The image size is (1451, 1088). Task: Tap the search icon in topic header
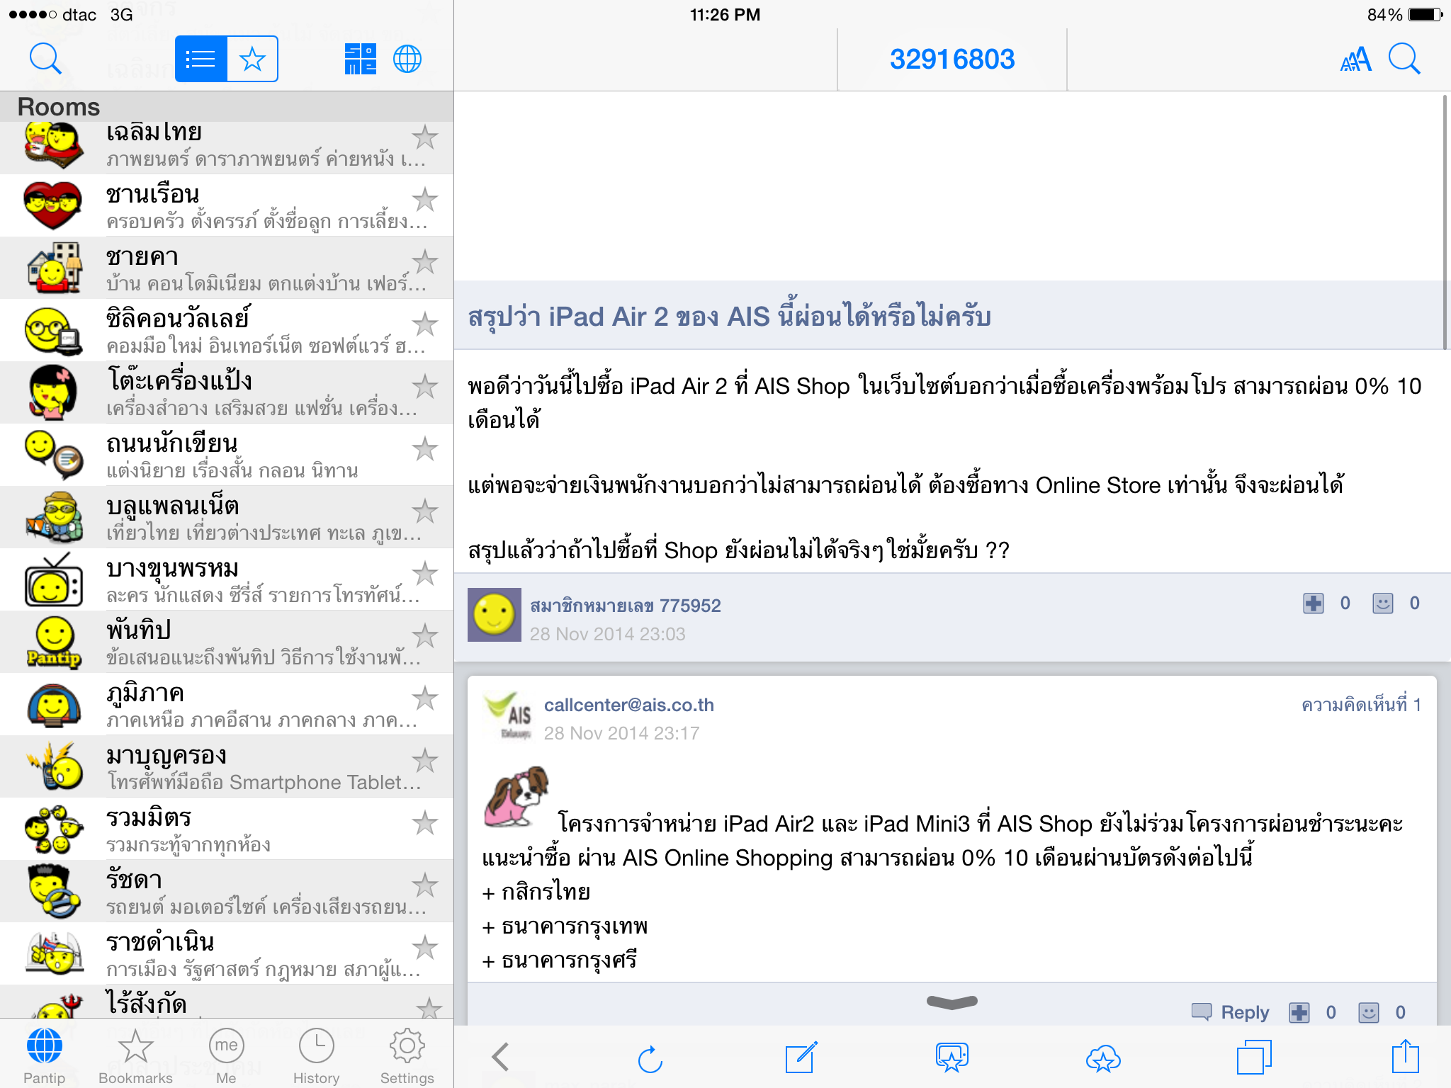click(x=1404, y=59)
